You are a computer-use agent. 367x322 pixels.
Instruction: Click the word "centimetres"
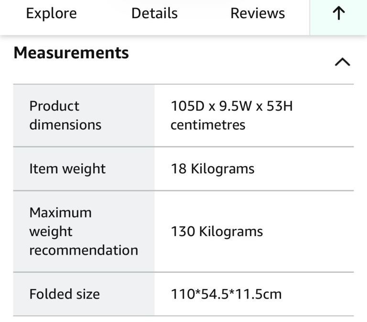(x=208, y=125)
